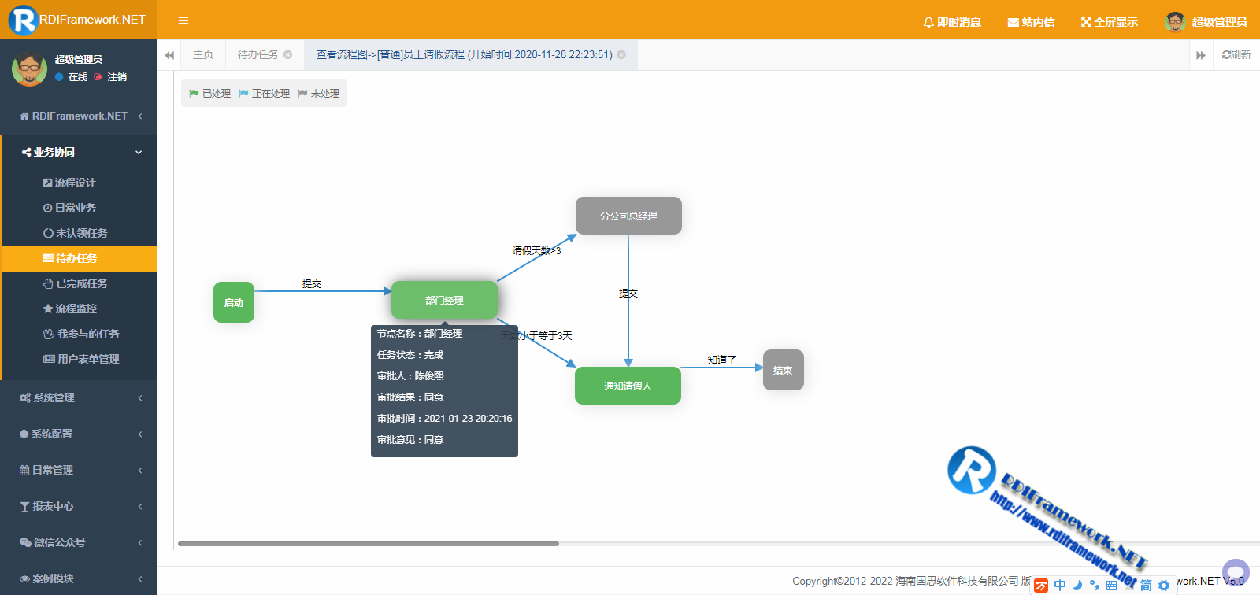Select the 启动 start node
Screen dimensions: 1260x595
(x=234, y=302)
